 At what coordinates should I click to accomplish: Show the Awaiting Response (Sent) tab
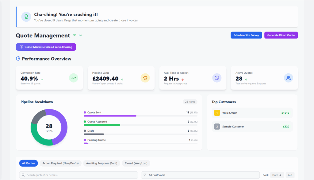(101, 163)
